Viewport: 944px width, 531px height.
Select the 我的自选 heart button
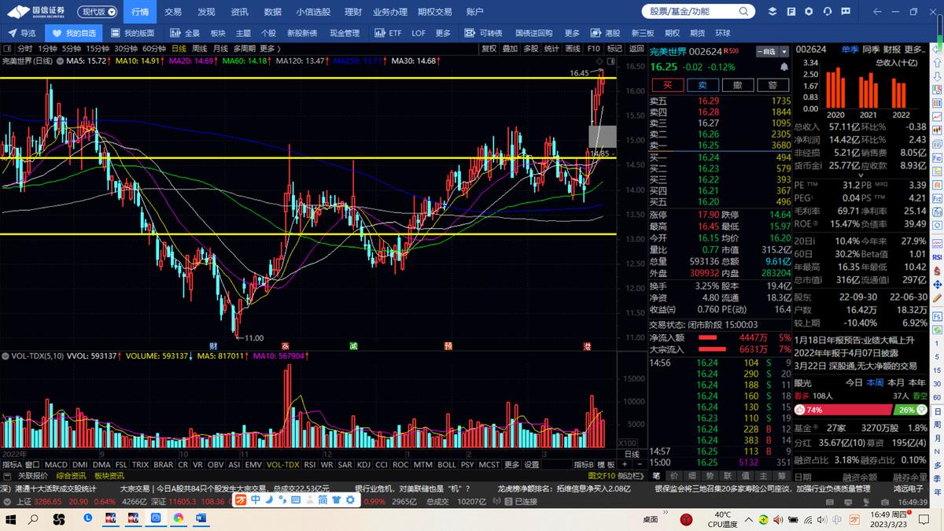tap(73, 33)
